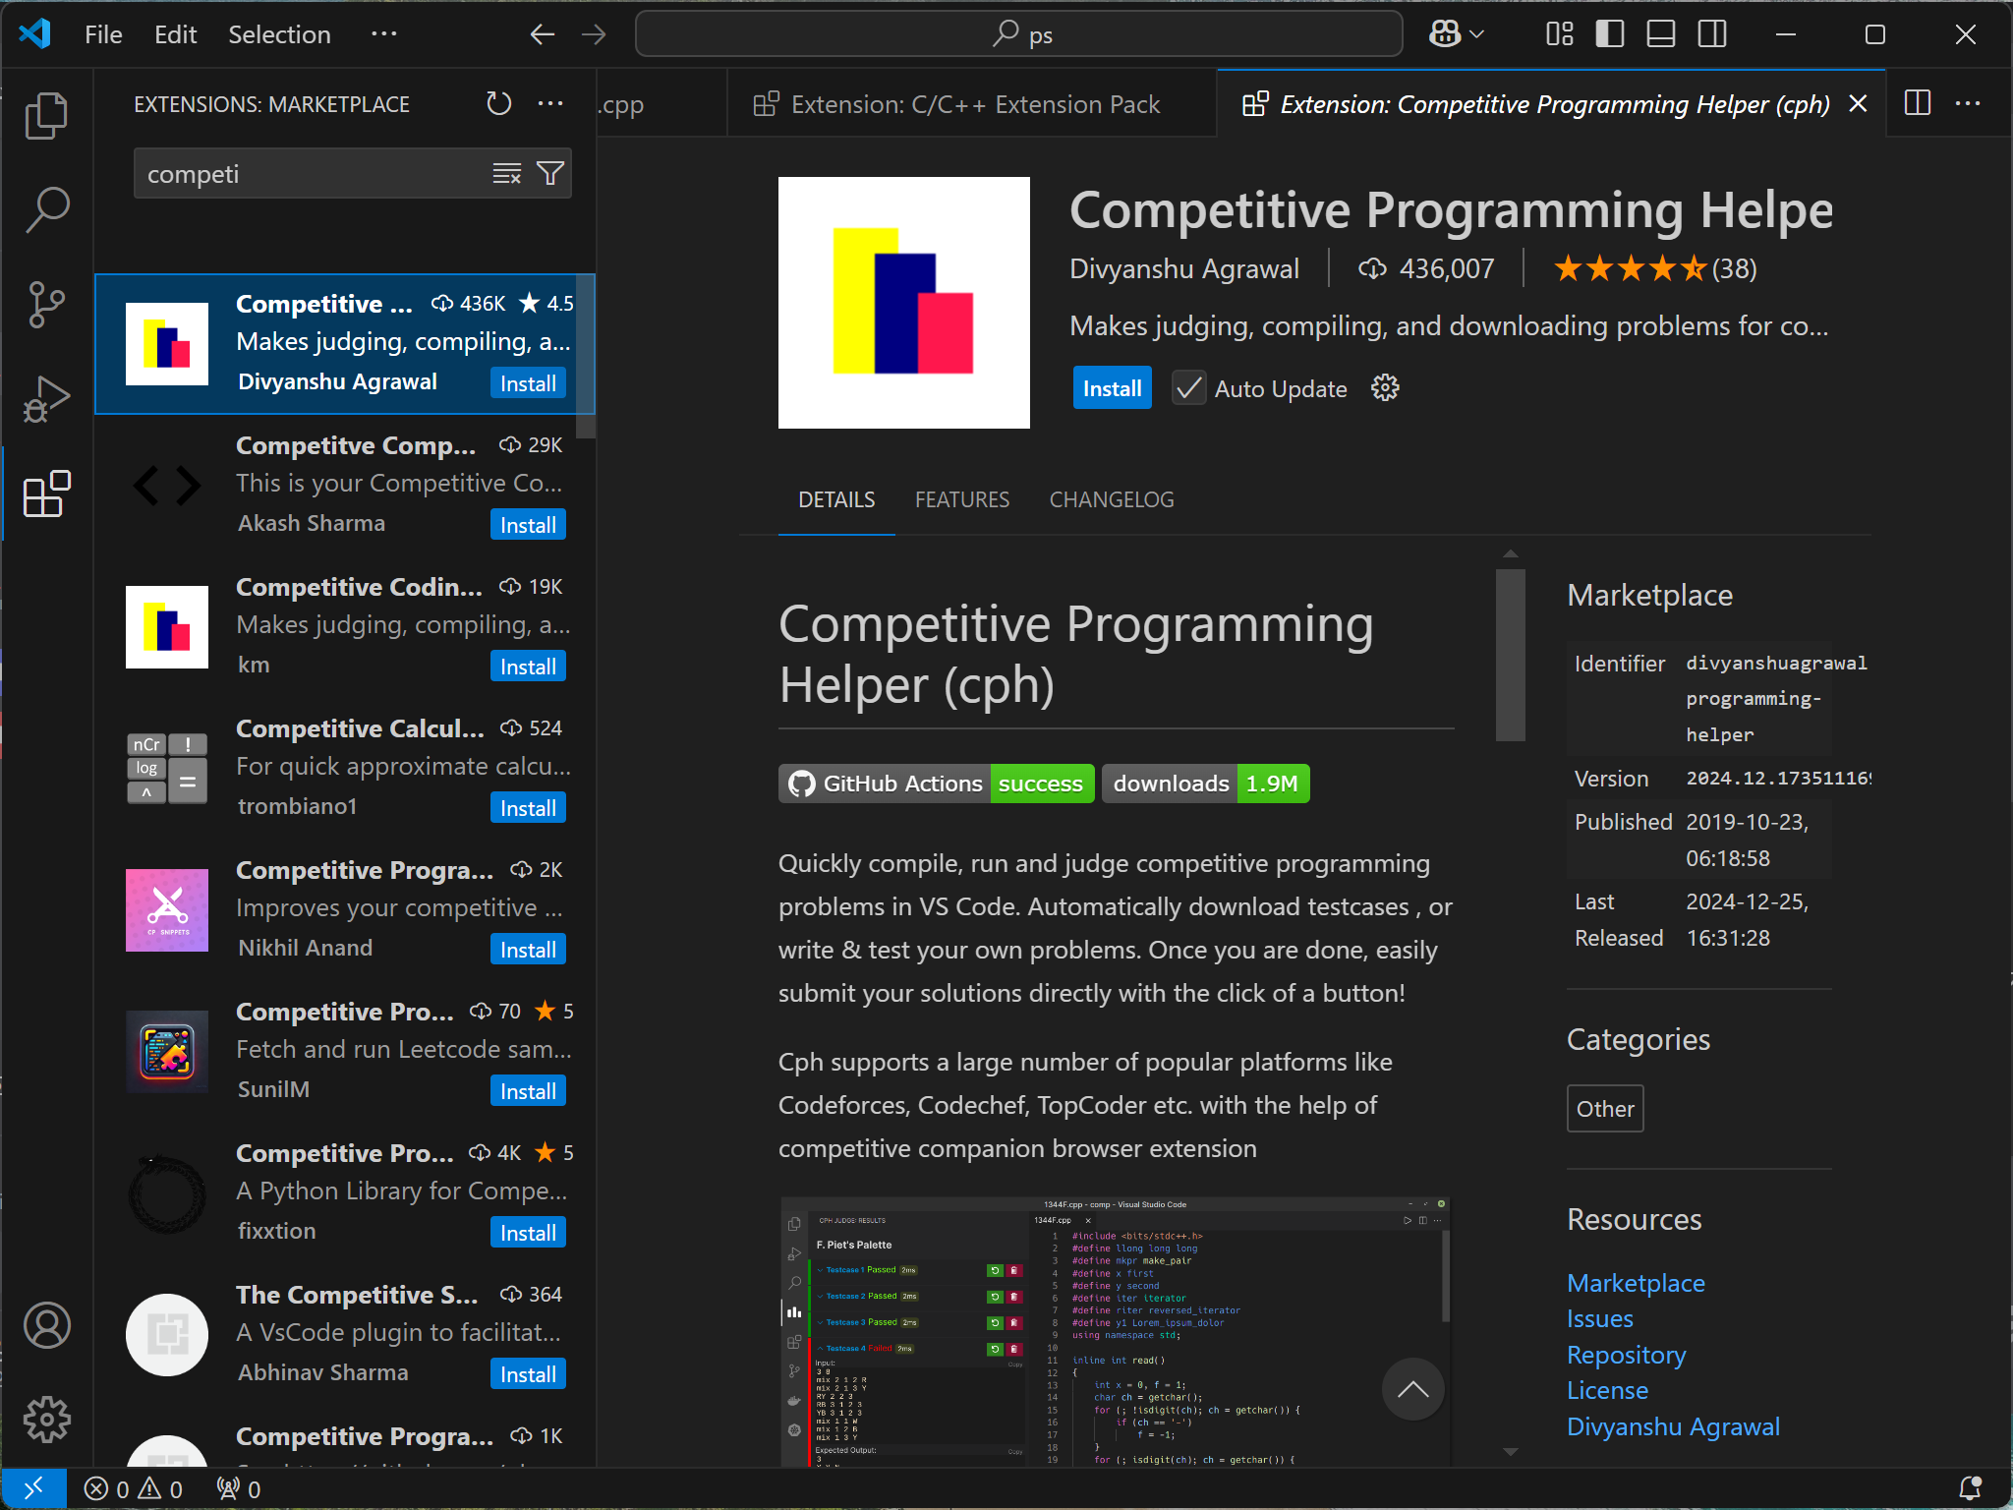Install SunilM's Leetcode extension
The width and height of the screenshot is (2013, 1510).
(x=528, y=1091)
